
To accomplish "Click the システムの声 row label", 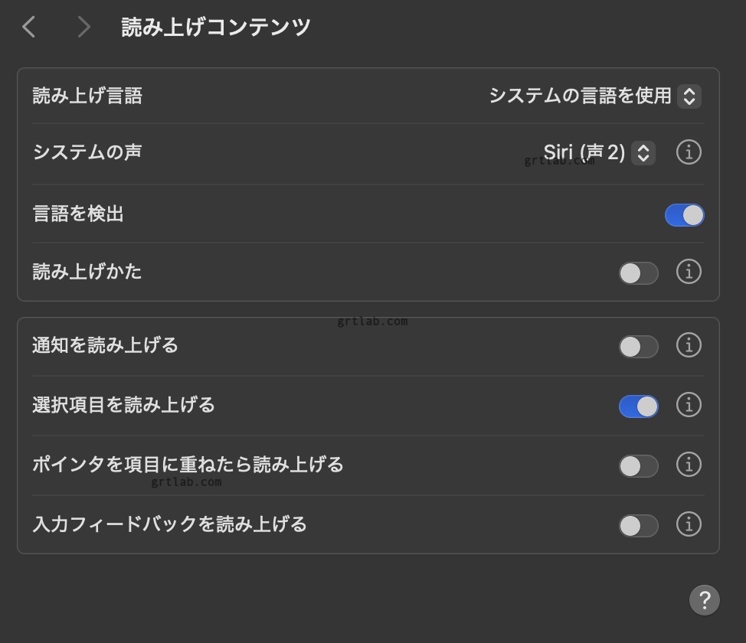I will pyautogui.click(x=87, y=152).
